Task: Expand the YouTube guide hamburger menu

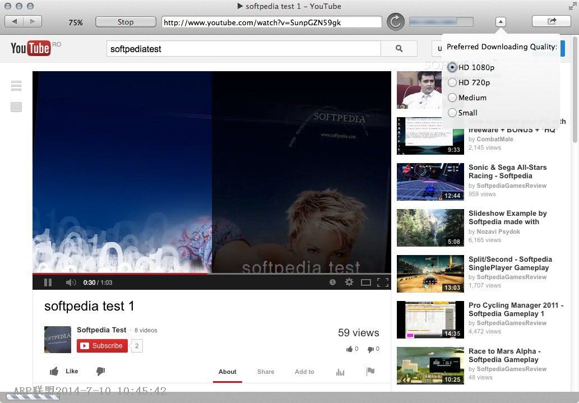Action: 16,85
